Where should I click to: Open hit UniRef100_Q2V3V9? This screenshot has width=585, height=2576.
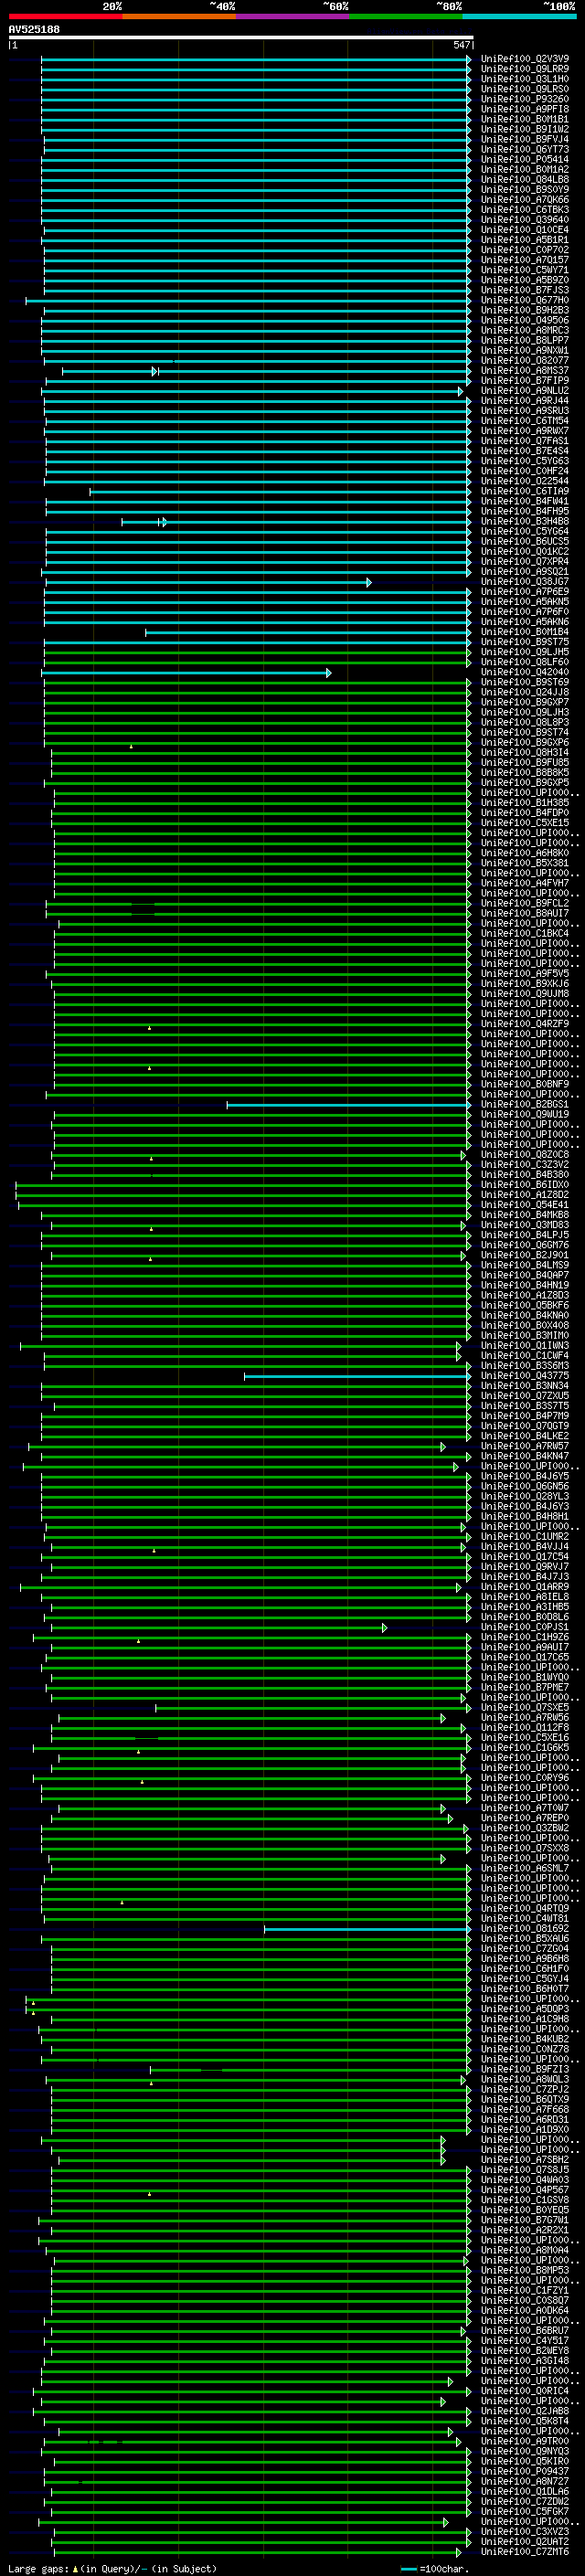(525, 59)
